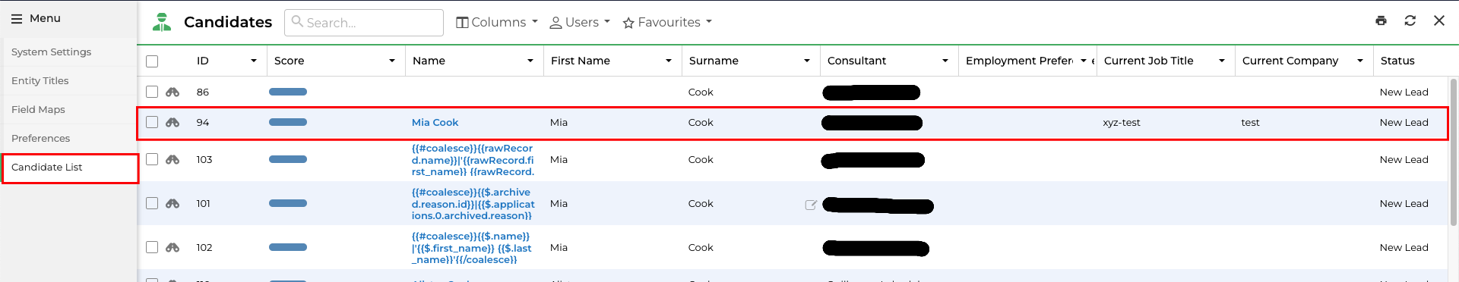
Task: Expand the Columns dropdown
Action: (x=497, y=22)
